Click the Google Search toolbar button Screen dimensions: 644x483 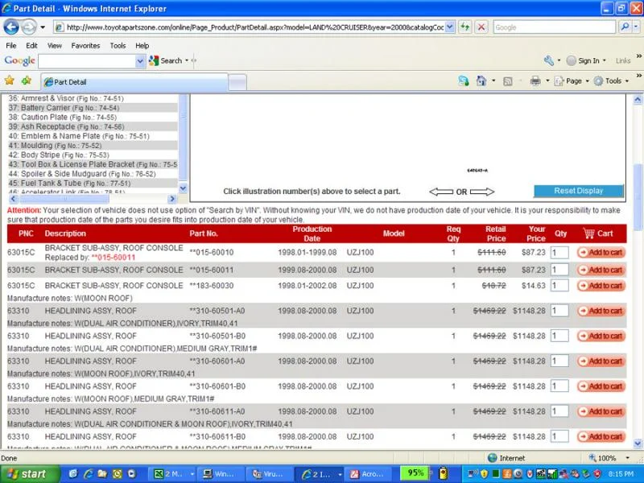pyautogui.click(x=166, y=61)
